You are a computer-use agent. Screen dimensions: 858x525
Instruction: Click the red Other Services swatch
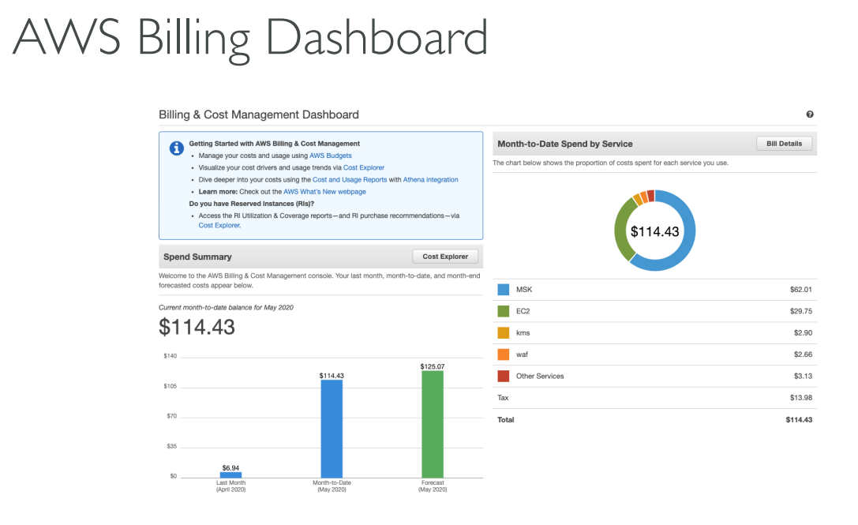504,376
